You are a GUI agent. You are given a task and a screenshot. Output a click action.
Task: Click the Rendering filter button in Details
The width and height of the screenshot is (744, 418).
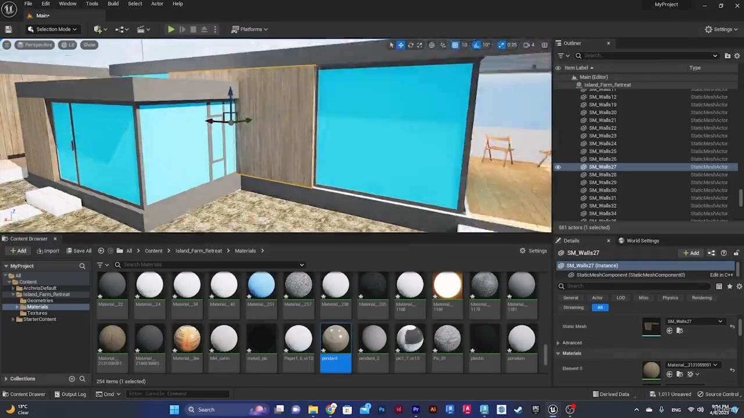[702, 298]
